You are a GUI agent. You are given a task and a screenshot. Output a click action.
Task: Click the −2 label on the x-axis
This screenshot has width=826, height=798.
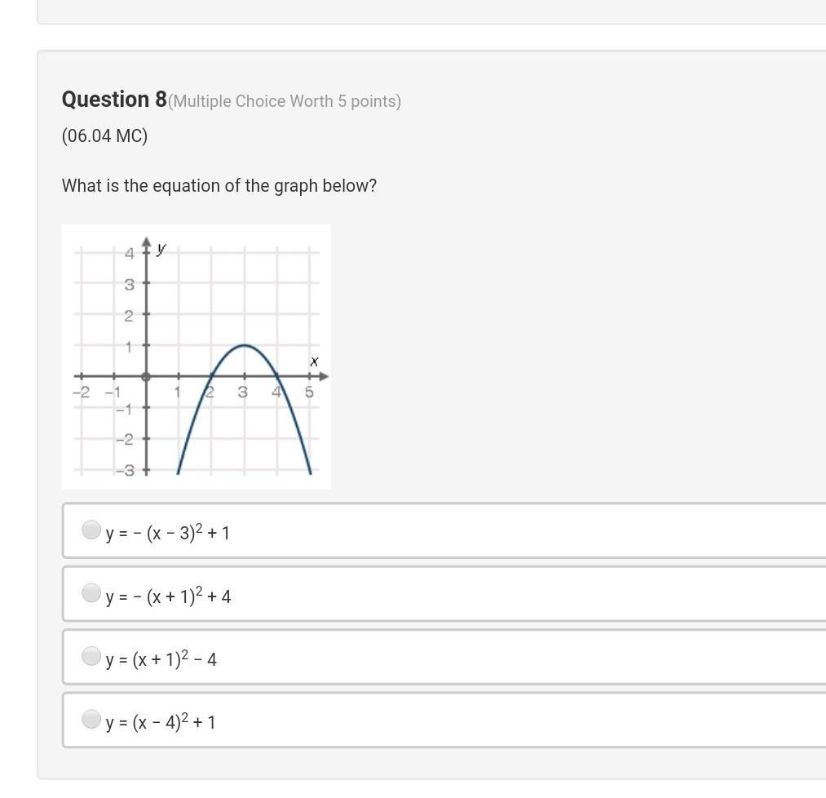[x=81, y=392]
